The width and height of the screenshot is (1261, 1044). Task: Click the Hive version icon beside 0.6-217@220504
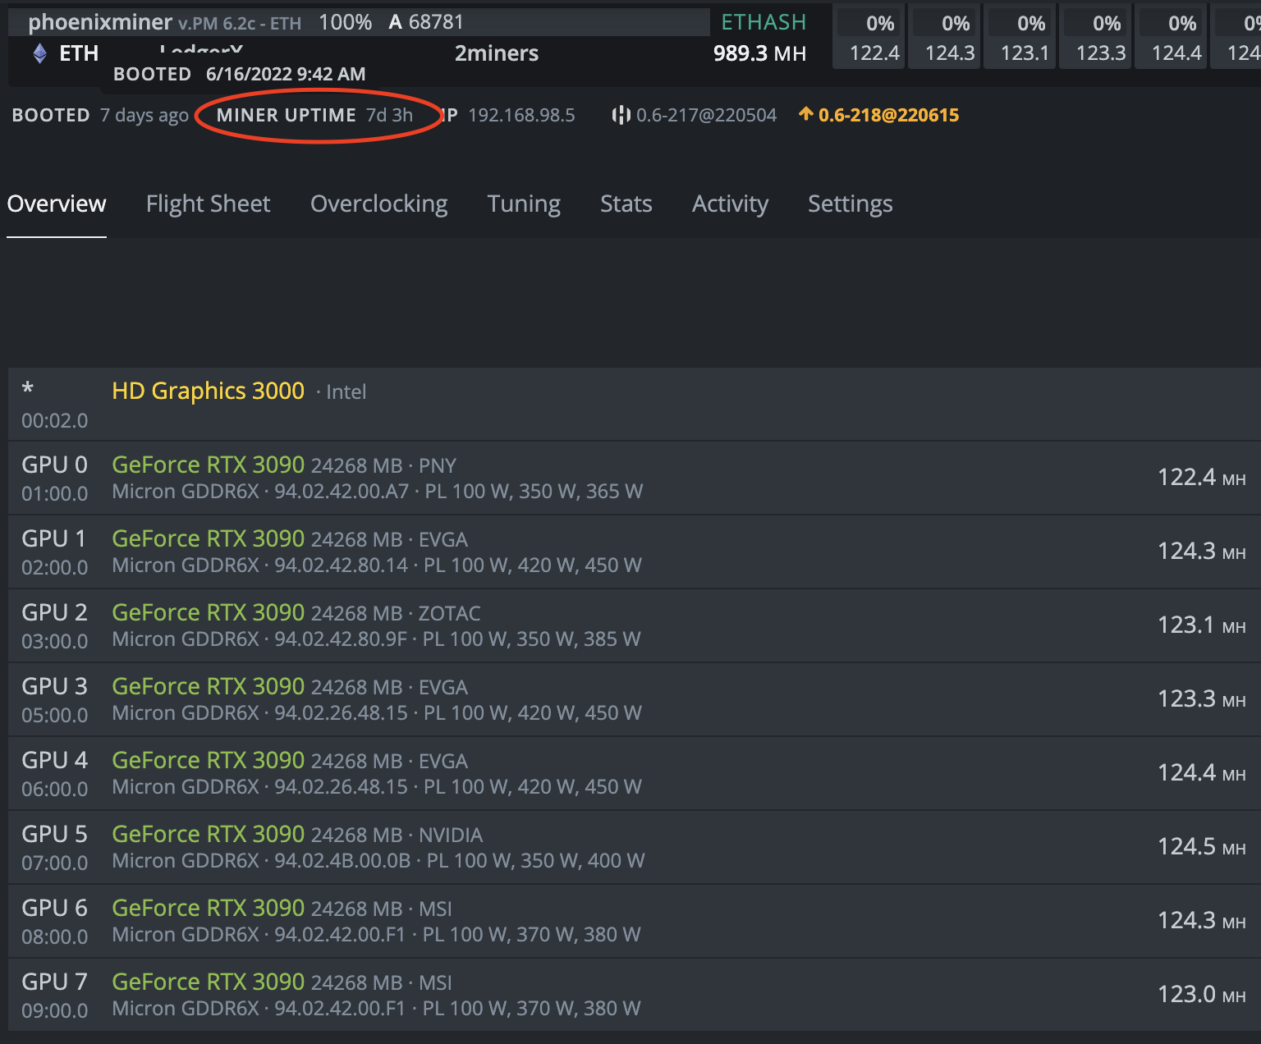click(621, 115)
